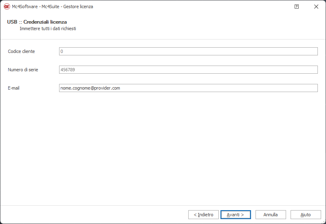Focus the Codice cliente input field
Viewport: 326px width, 224px height.
pos(188,51)
